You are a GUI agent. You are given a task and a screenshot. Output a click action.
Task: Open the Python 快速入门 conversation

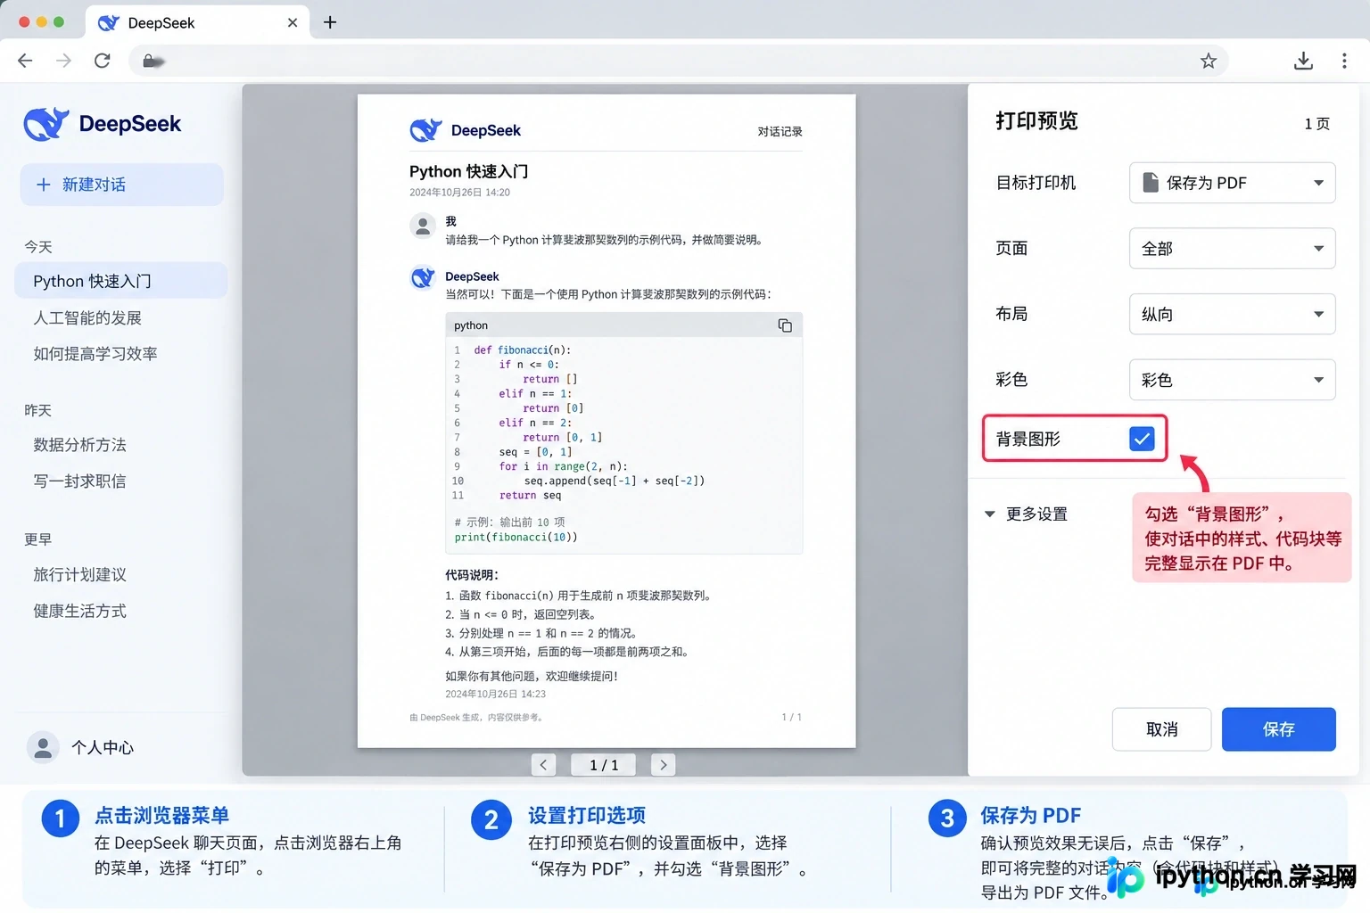[x=121, y=281]
